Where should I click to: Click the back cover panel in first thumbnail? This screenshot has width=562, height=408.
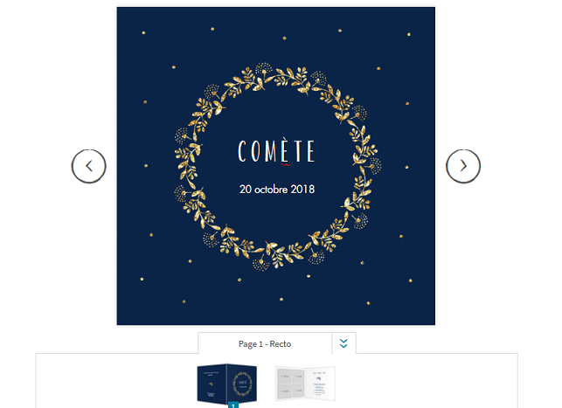click(212, 384)
